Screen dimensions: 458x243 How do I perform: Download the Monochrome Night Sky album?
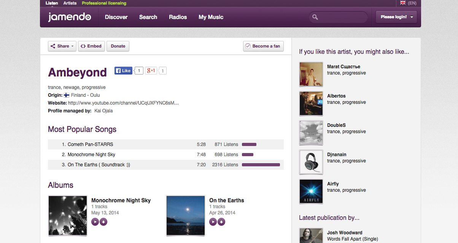(103, 222)
